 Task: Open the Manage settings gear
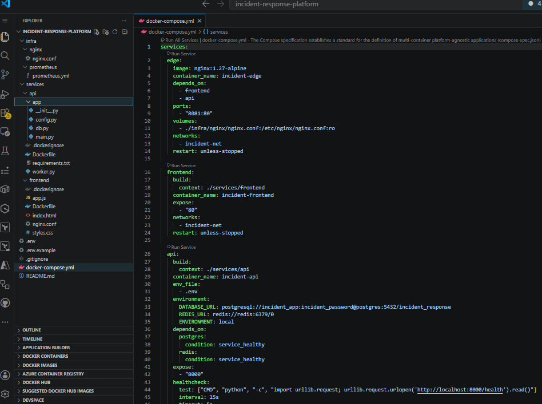(5, 394)
